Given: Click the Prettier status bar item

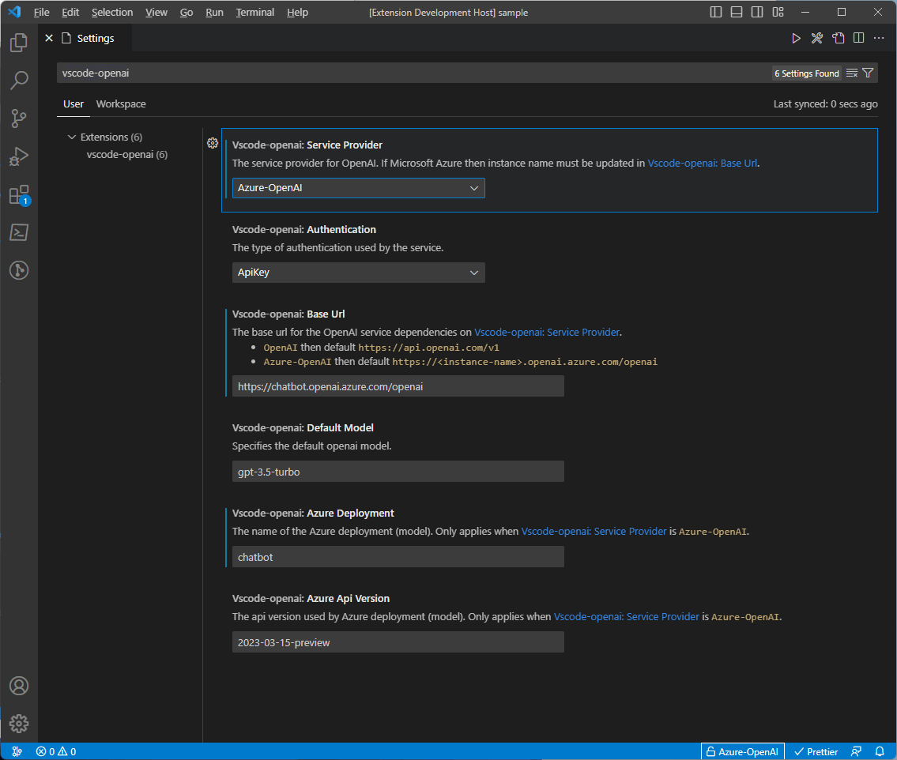Looking at the screenshot, I should click(816, 751).
